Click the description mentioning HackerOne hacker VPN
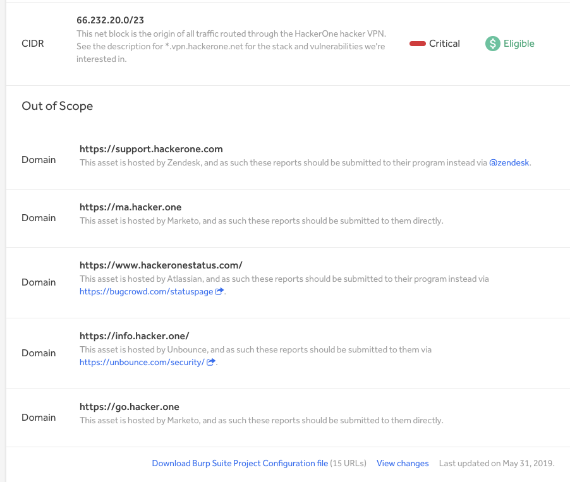 231,46
